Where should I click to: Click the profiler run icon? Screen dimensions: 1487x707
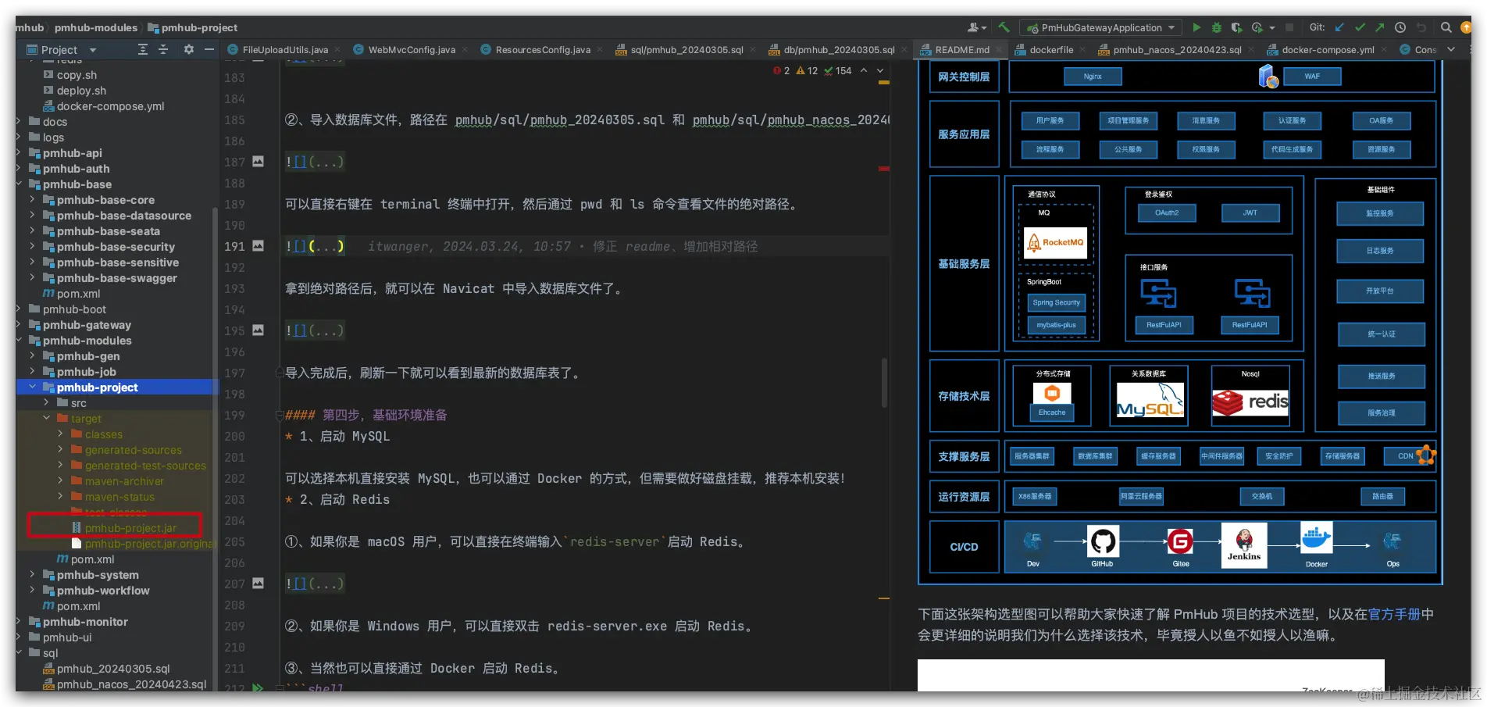coord(1257,27)
